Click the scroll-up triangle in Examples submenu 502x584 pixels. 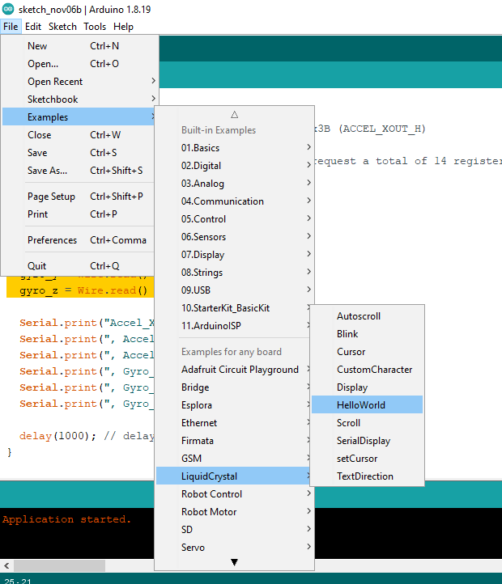click(234, 115)
